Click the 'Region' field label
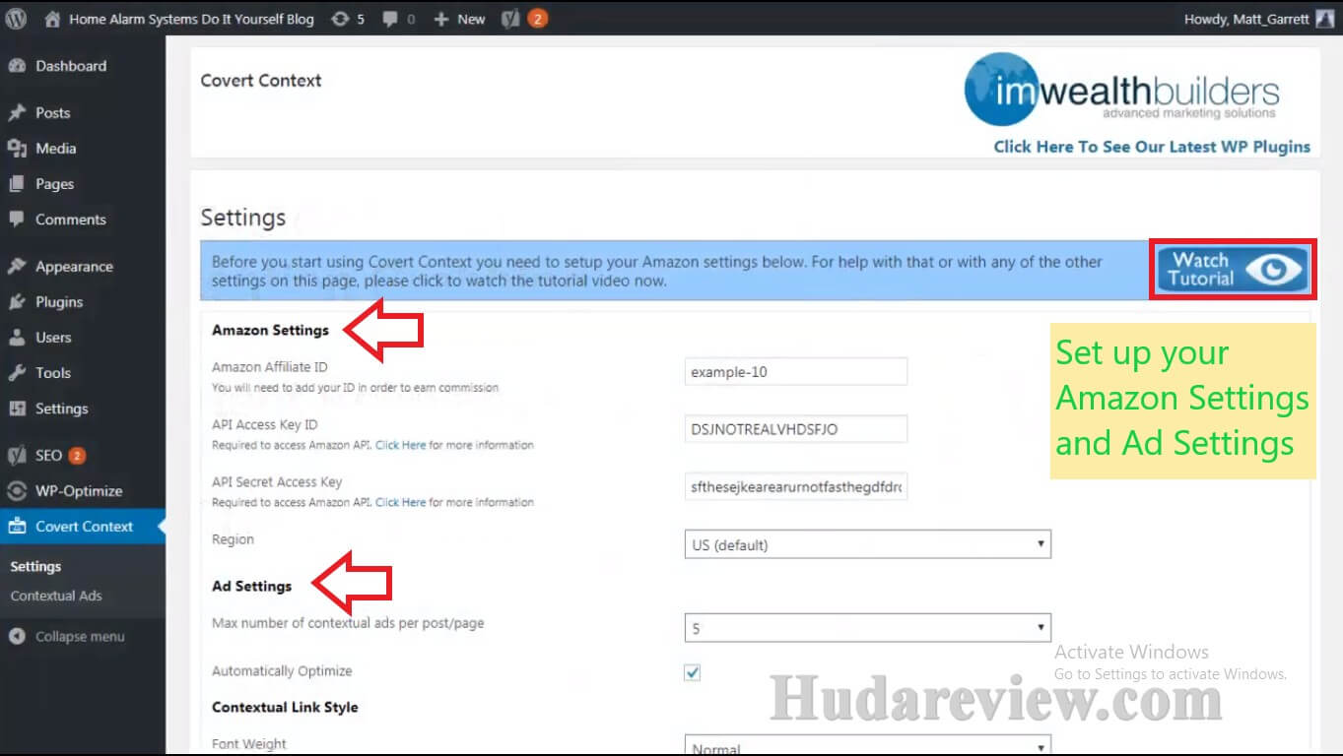This screenshot has height=756, width=1343. (233, 539)
